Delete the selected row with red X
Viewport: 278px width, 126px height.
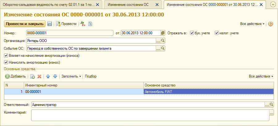[x=39, y=76]
